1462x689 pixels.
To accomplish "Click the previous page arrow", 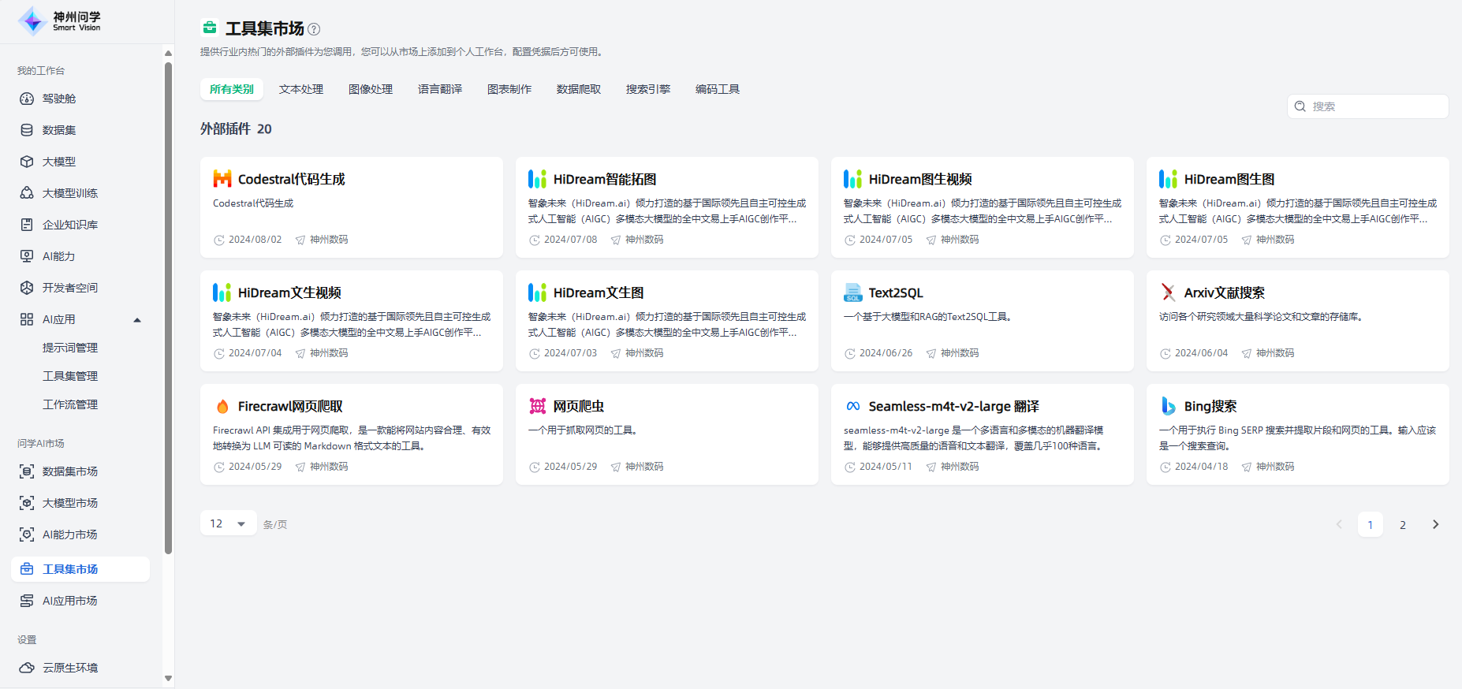I will click(x=1338, y=524).
